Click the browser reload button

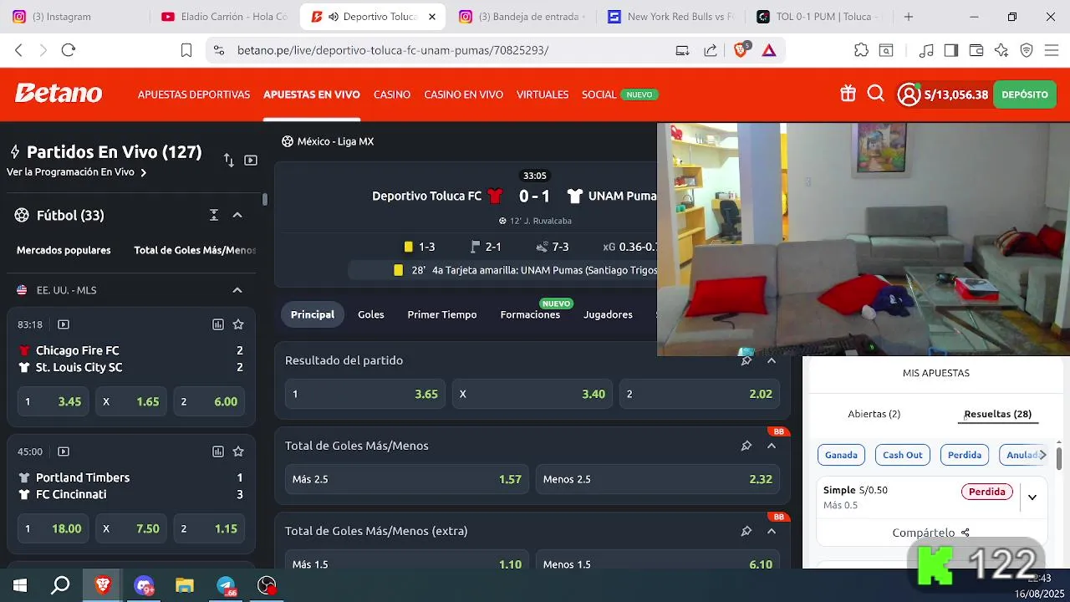pos(69,50)
